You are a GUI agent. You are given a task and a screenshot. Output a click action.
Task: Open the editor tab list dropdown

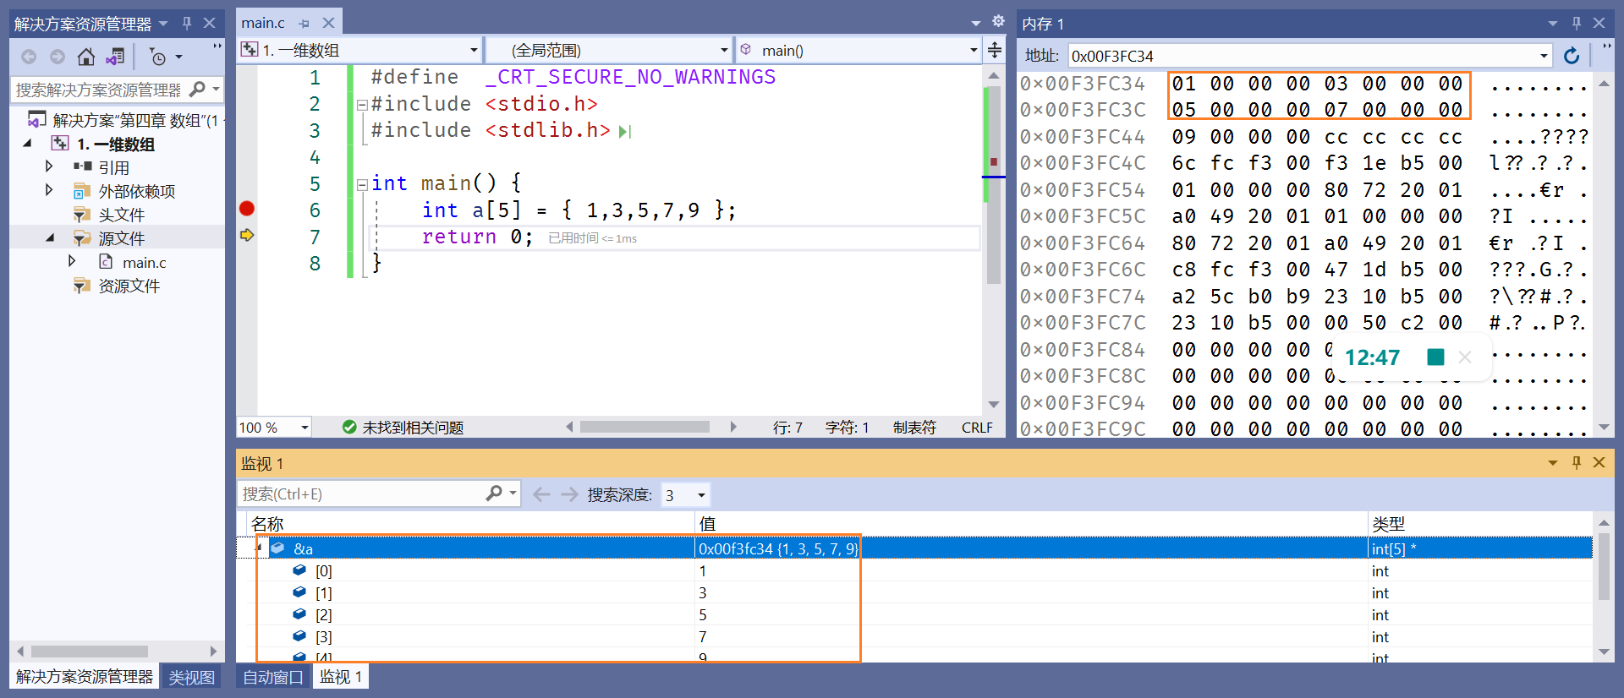point(976,23)
